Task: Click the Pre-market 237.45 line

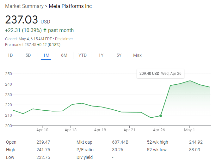Action: (33, 45)
